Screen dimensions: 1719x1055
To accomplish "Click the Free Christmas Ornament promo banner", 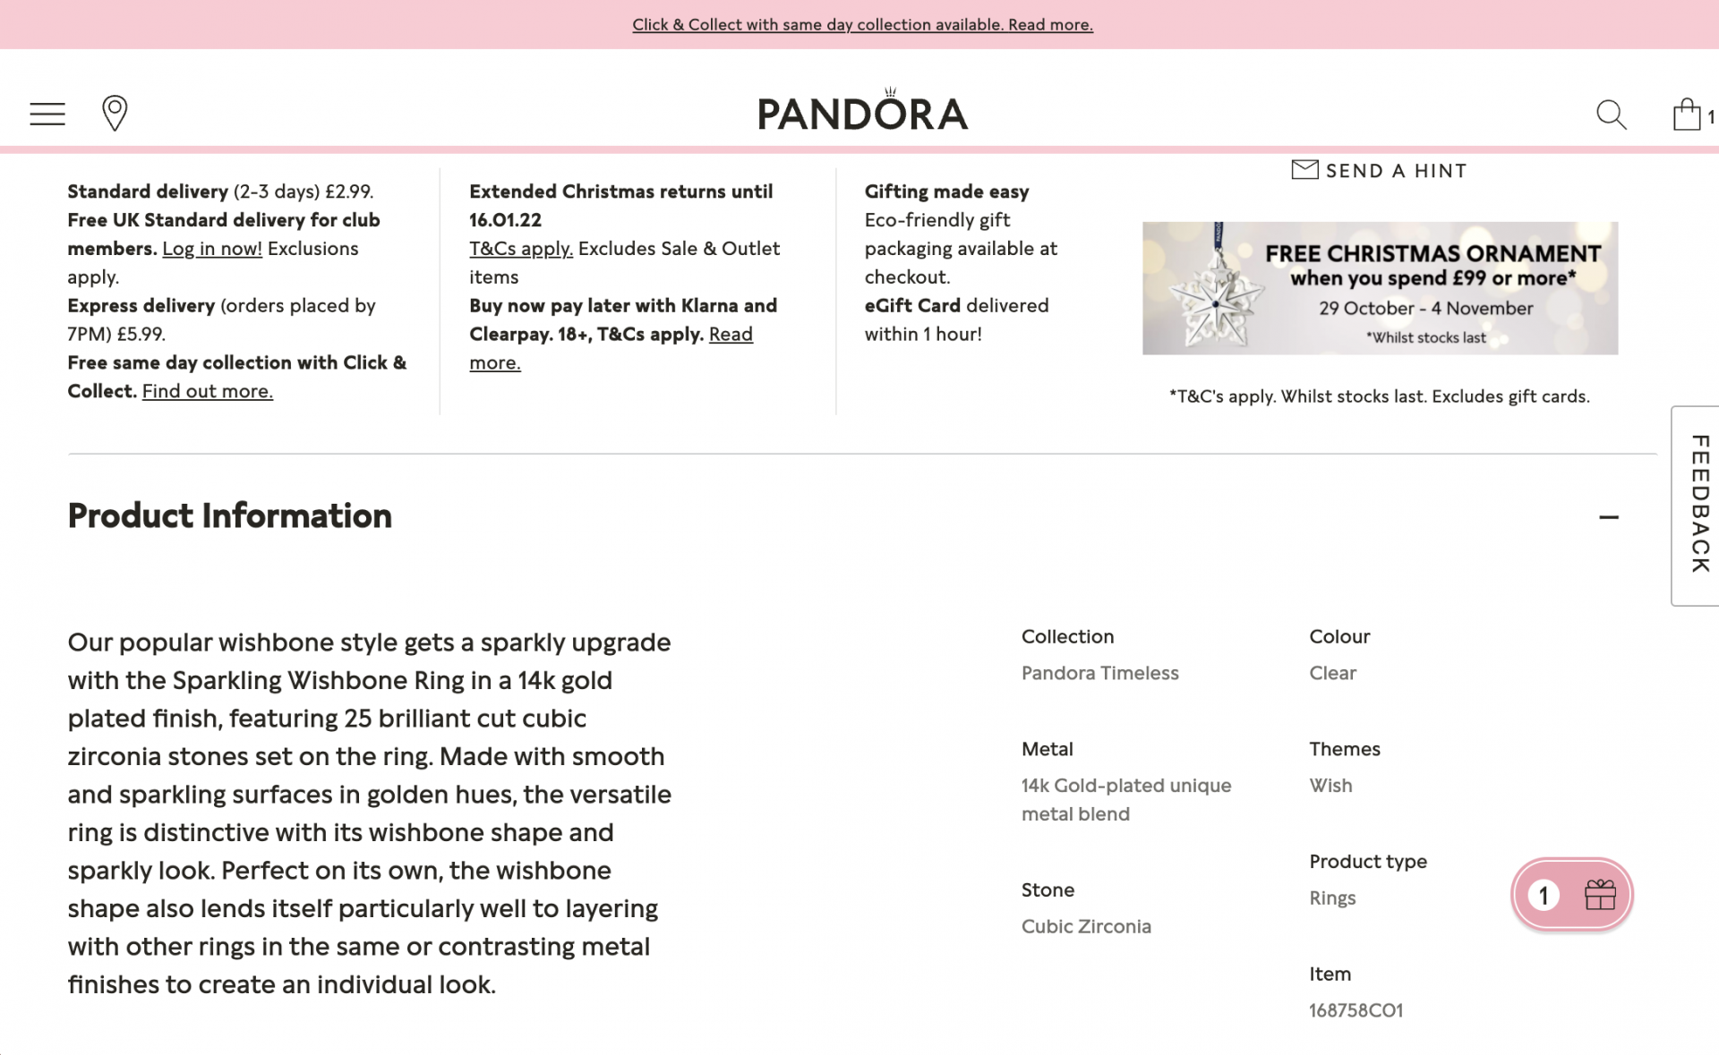I will click(1380, 287).
